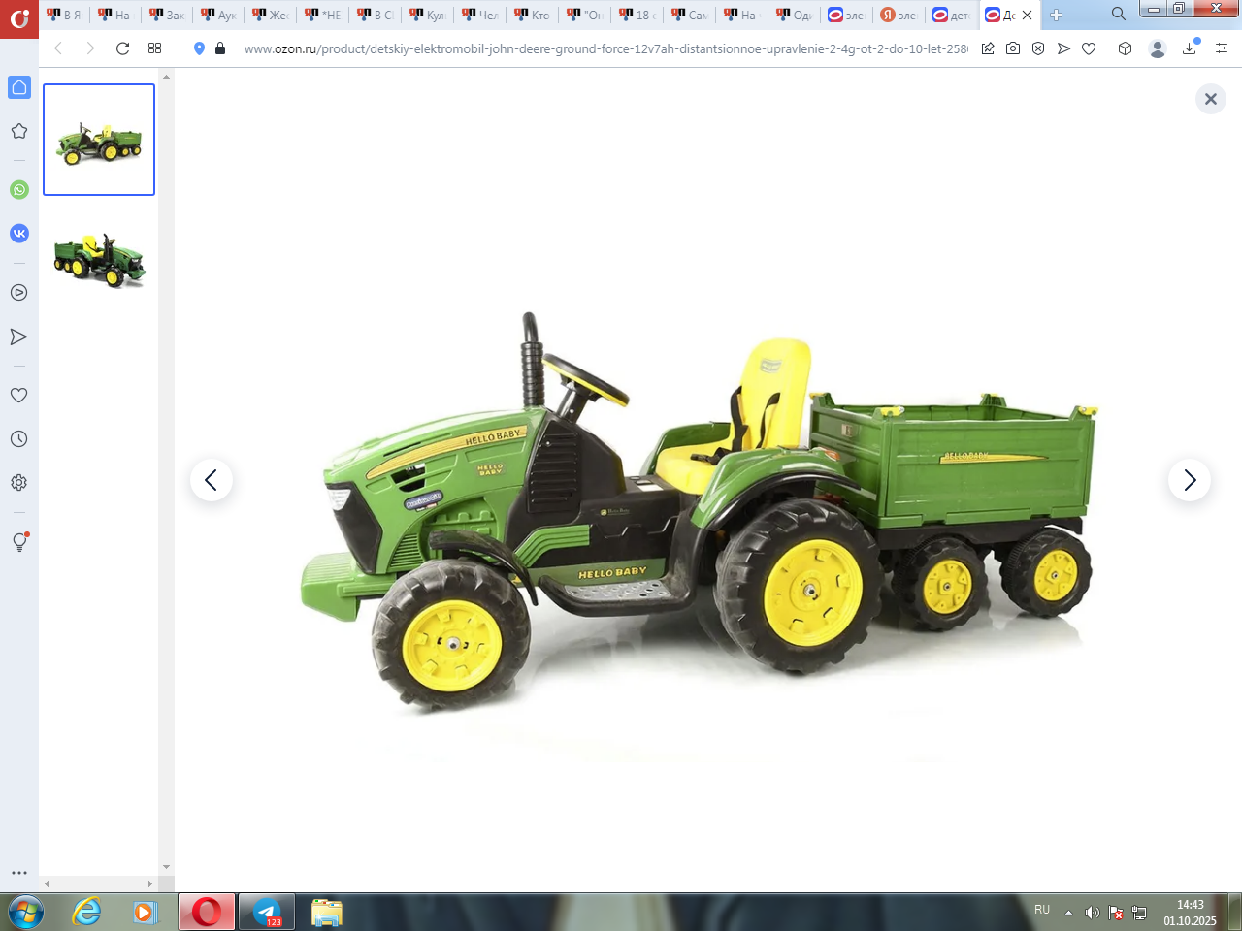Open Telegram from the taskbar
Screen dimensions: 1242x931
[x=267, y=913]
